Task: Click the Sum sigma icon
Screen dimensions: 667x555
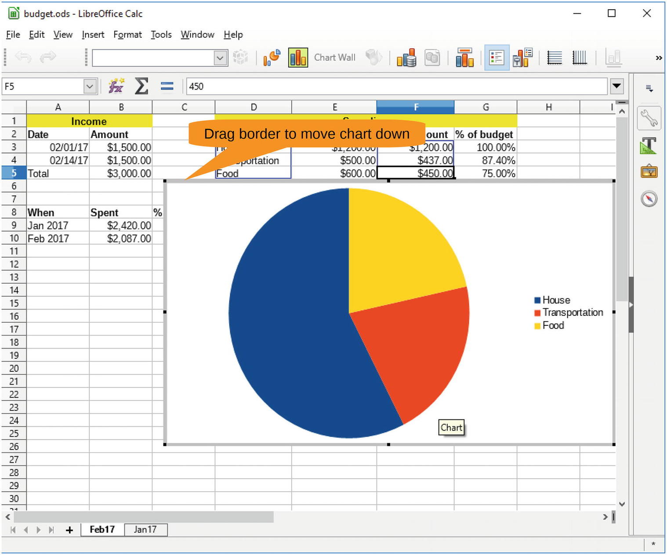Action: point(141,86)
